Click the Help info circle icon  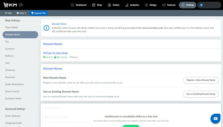coord(18,13)
